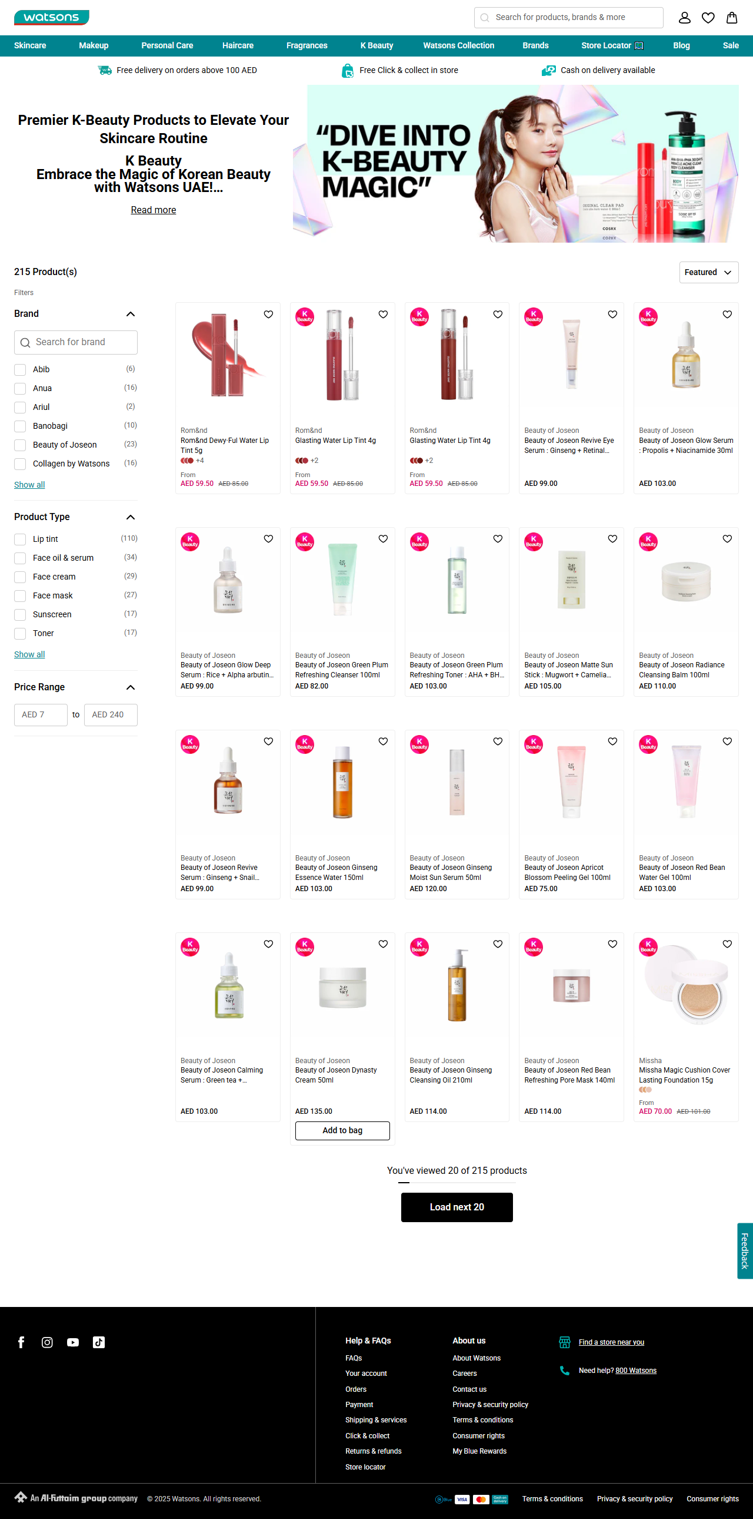Image resolution: width=753 pixels, height=1519 pixels.
Task: Collapse the Brand filter section
Action: pos(131,315)
